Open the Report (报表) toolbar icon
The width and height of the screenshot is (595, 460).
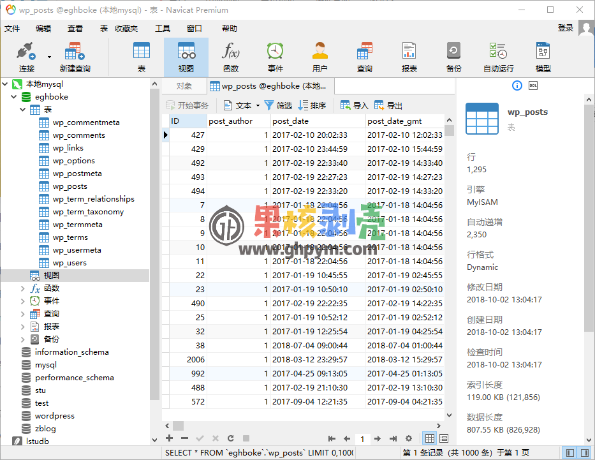(409, 57)
